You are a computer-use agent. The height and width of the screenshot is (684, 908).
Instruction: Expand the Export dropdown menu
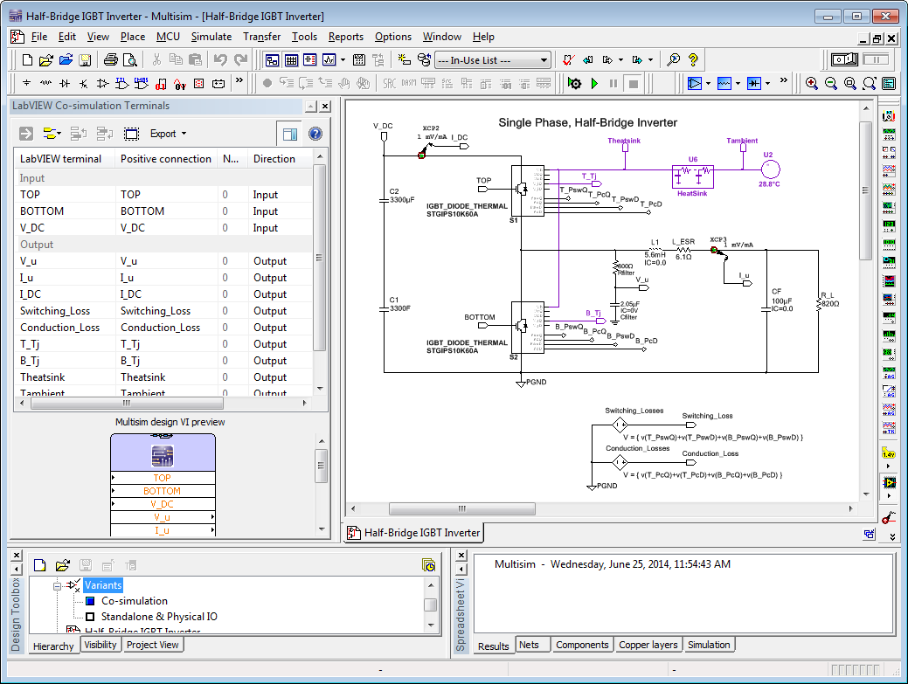(x=168, y=134)
